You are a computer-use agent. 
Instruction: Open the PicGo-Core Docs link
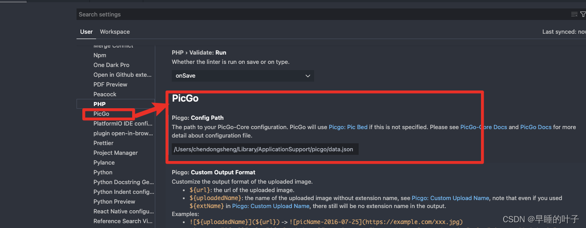pyautogui.click(x=484, y=127)
